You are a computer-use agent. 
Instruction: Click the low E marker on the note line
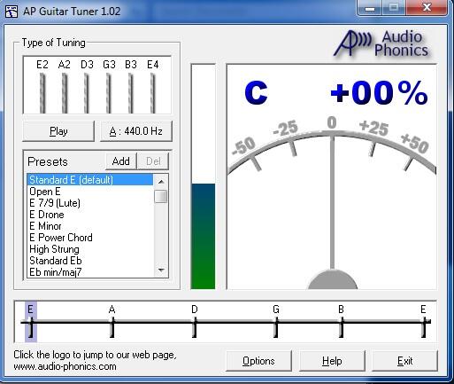pos(31,322)
